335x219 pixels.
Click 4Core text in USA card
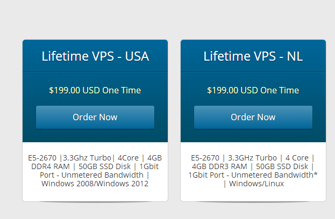(128, 158)
